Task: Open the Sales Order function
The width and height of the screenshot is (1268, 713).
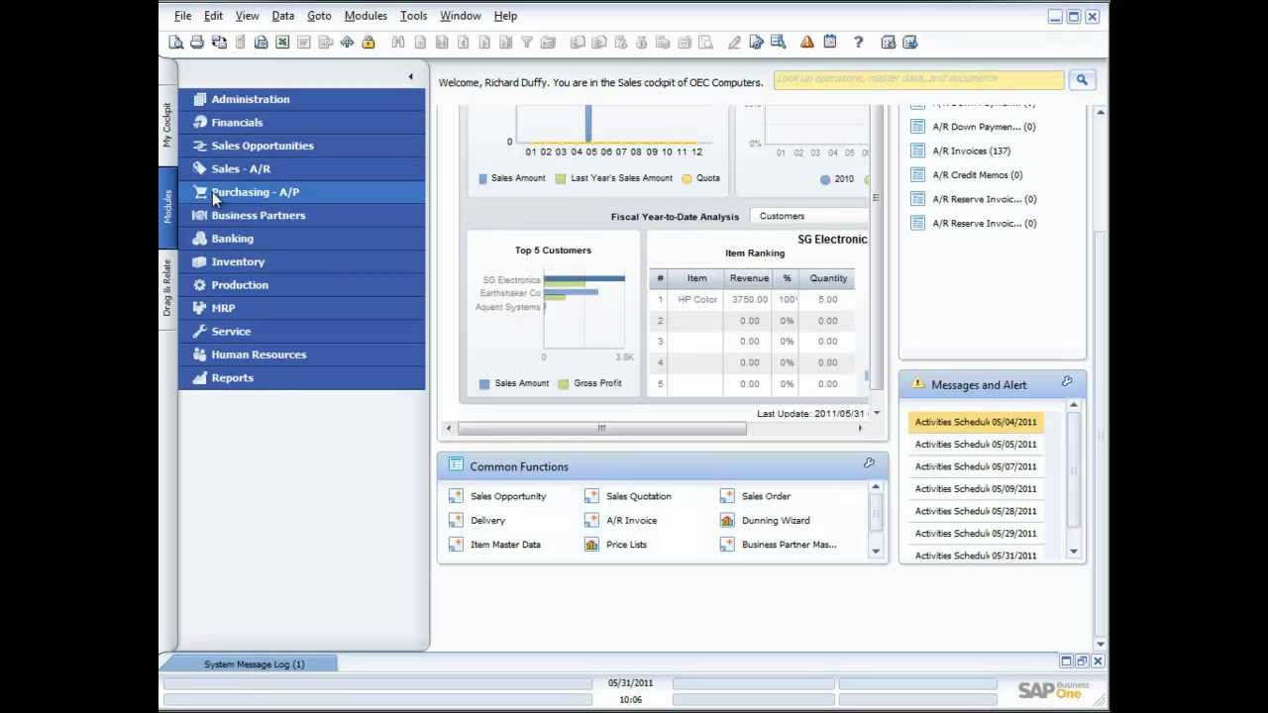Action: 766,496
